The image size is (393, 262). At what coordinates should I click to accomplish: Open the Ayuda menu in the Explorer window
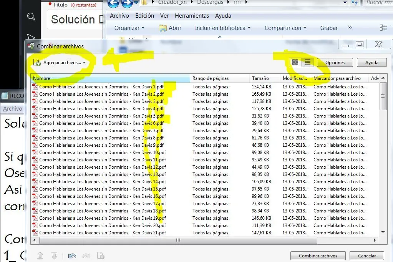(223, 15)
